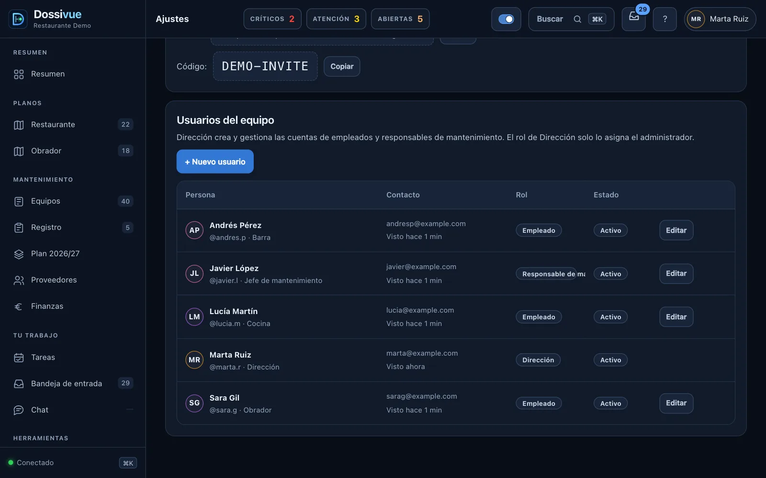Open inbox tray icon with 29 badge

click(633, 19)
